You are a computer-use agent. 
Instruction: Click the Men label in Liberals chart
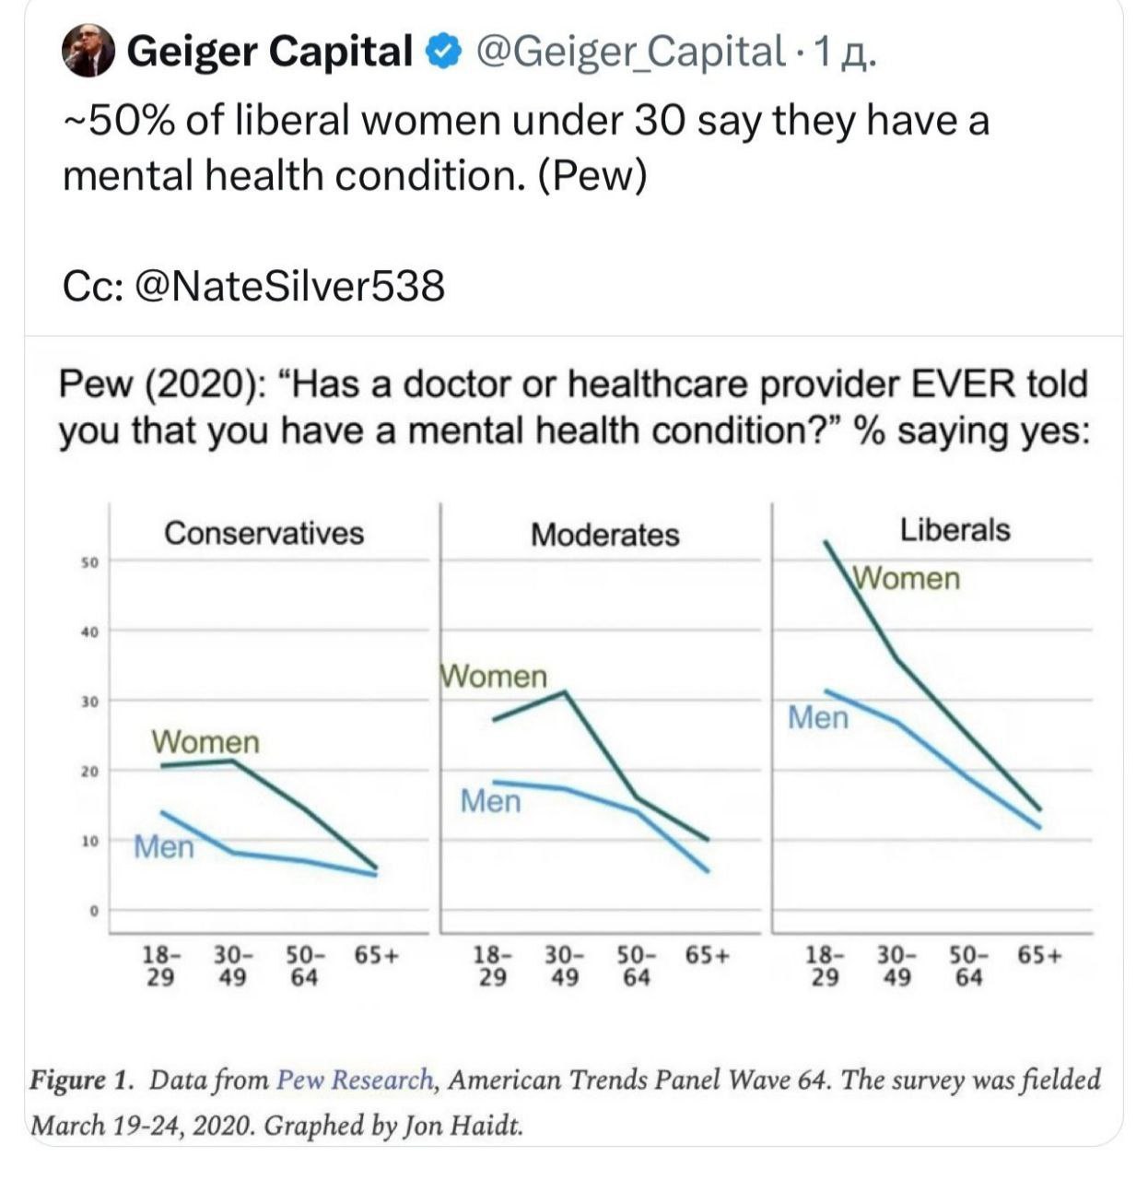pos(817,717)
